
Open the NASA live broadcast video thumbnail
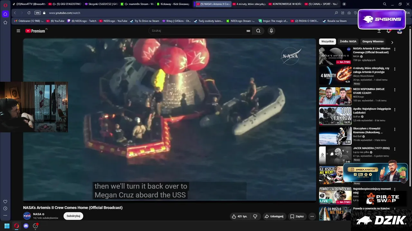[x=335, y=56]
